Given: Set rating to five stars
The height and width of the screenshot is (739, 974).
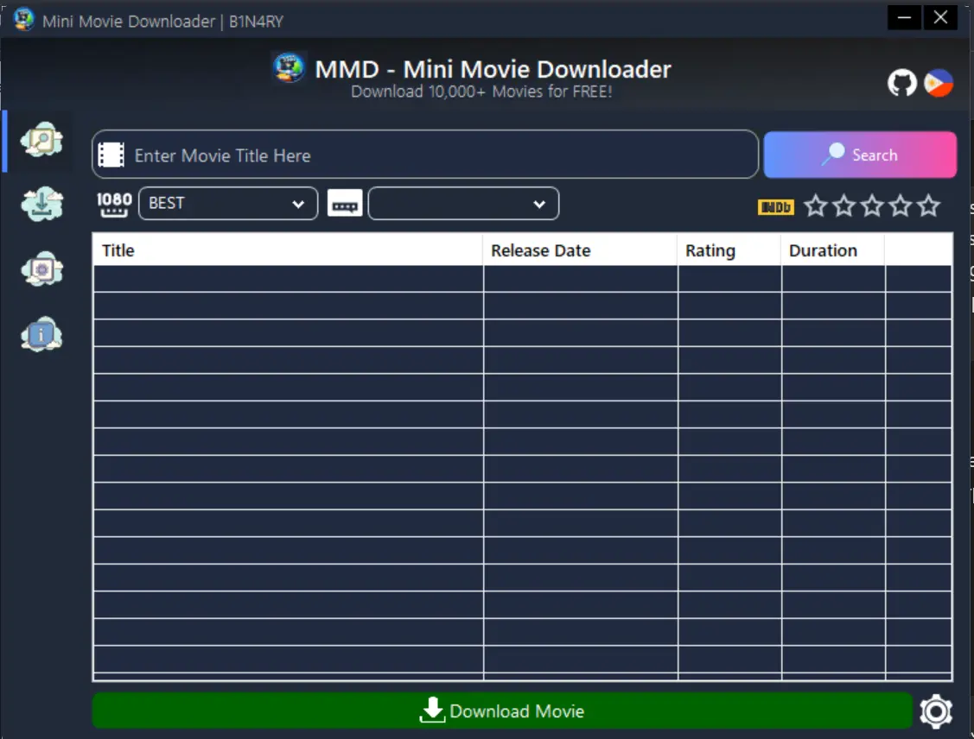Looking at the screenshot, I should click(929, 205).
